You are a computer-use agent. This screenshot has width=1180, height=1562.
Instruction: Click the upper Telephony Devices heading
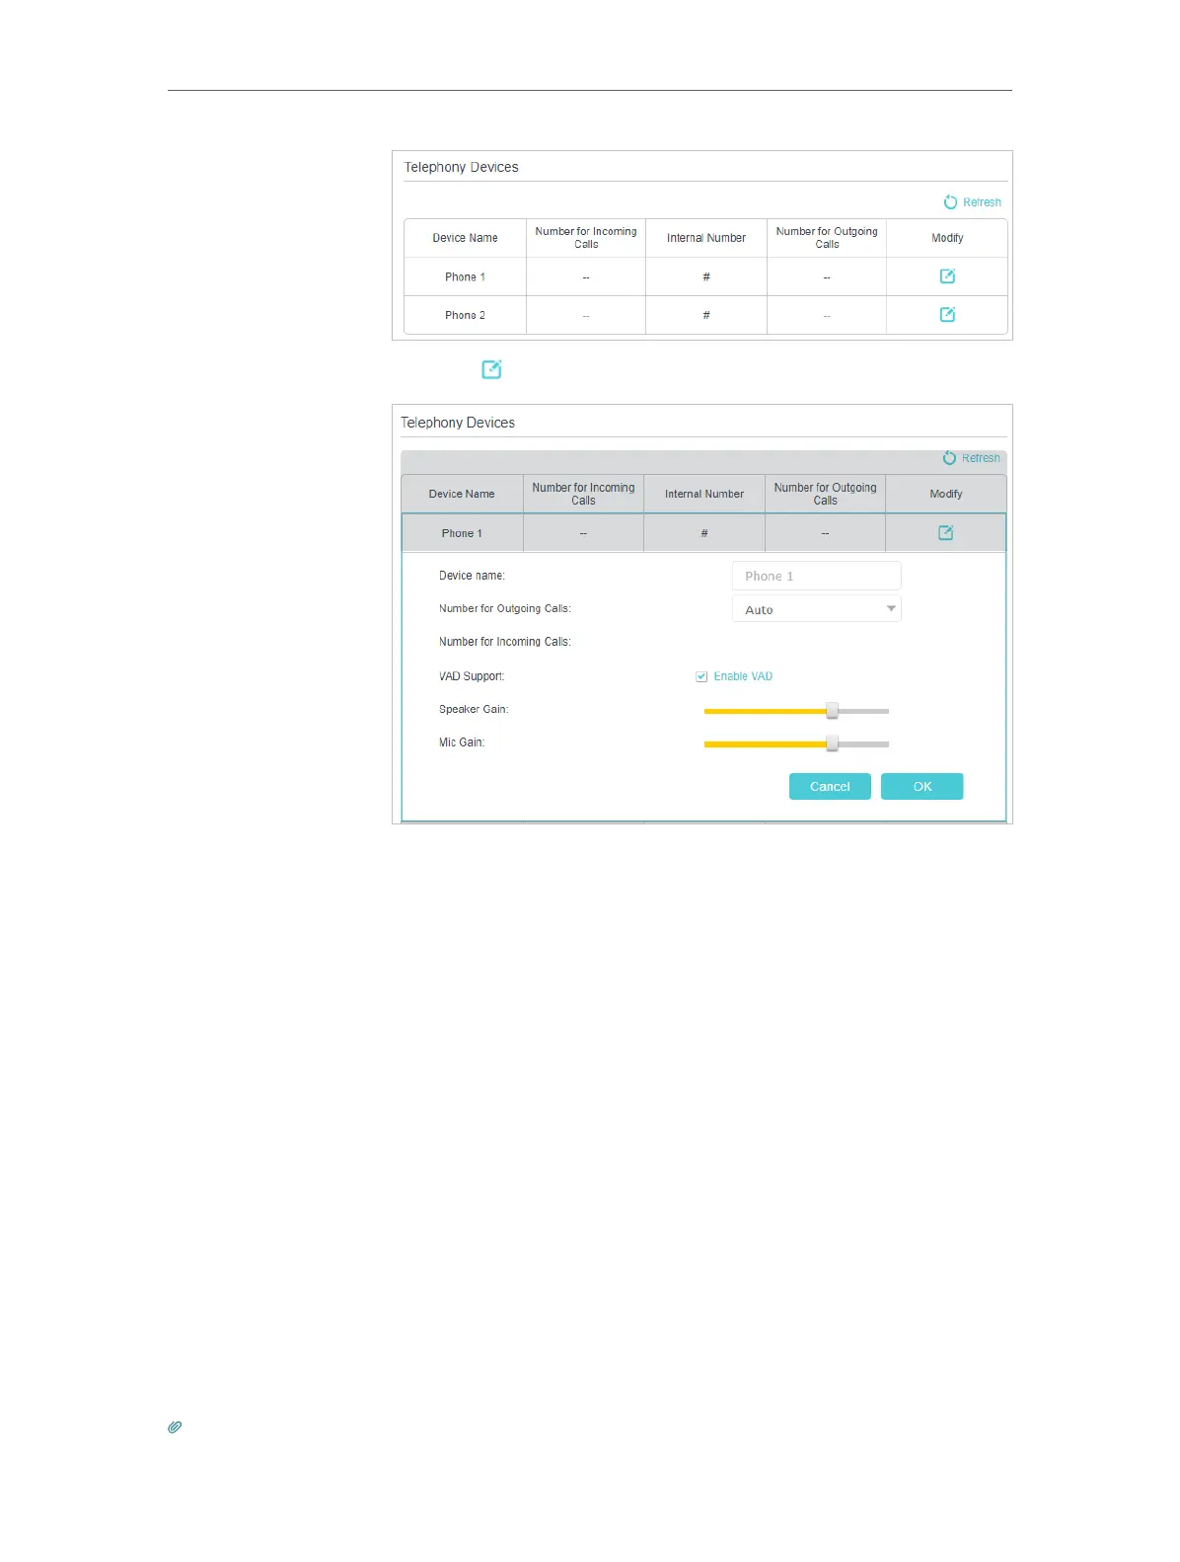(x=461, y=167)
